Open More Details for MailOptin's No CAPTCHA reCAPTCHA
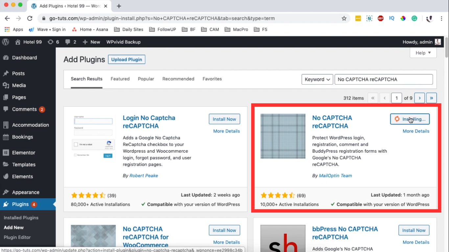449x252 pixels. [416, 131]
